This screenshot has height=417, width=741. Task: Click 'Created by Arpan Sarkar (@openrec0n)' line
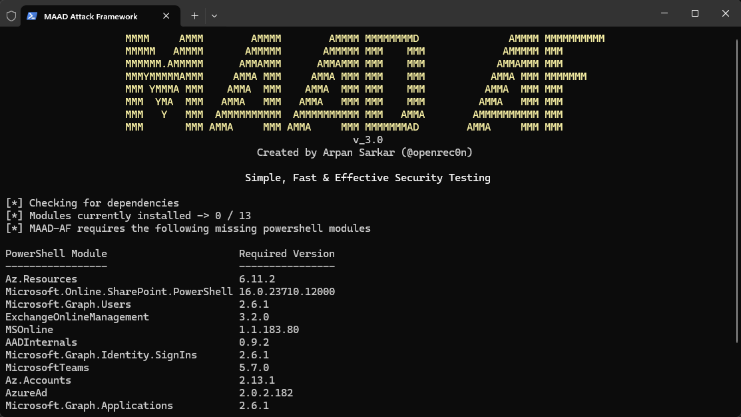pos(365,153)
